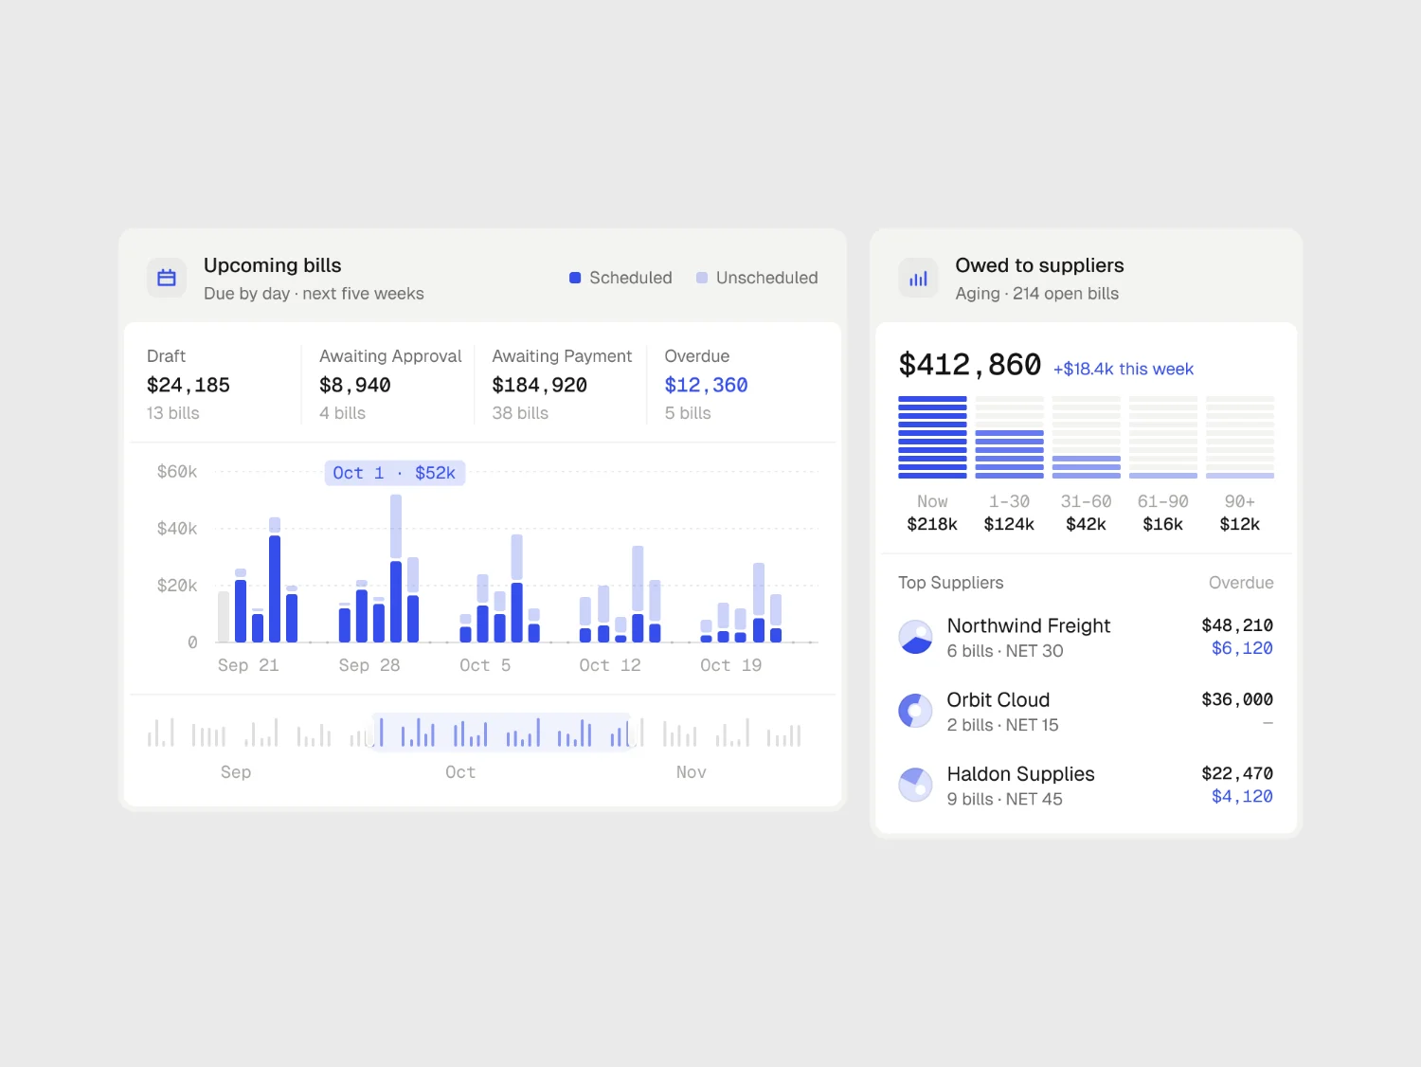
Task: Click the $22,470 Haldon Supplies total
Action: pyautogui.click(x=1237, y=773)
